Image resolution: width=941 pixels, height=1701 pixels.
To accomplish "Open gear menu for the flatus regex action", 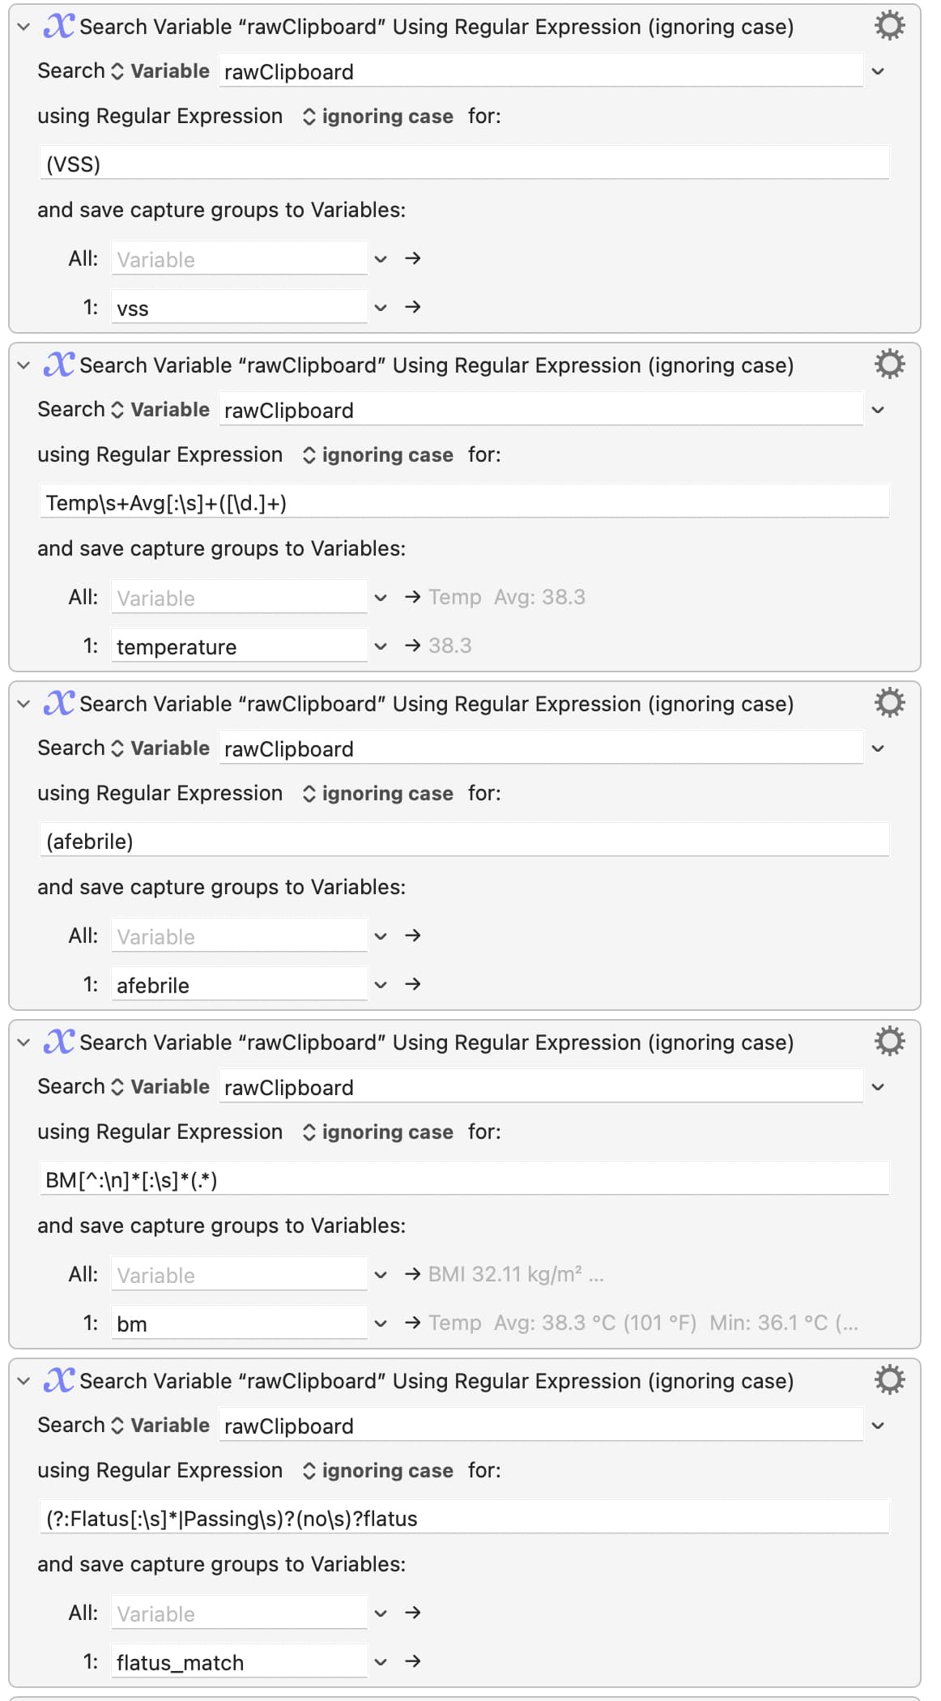I will tap(889, 1380).
